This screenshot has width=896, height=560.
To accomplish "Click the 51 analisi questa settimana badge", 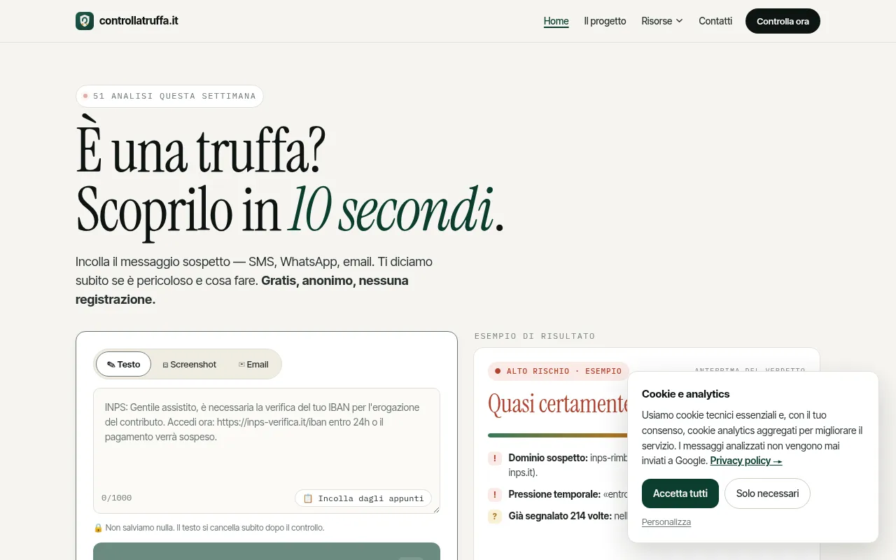I will pos(169,96).
